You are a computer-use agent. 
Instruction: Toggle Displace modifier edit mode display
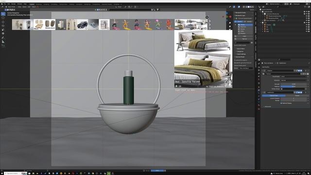pyautogui.click(x=297, y=70)
